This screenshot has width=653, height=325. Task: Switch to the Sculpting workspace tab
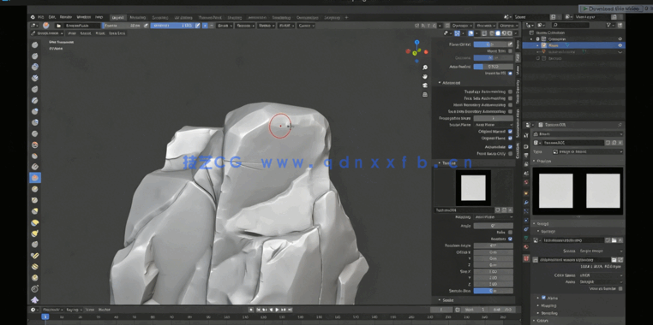point(160,17)
